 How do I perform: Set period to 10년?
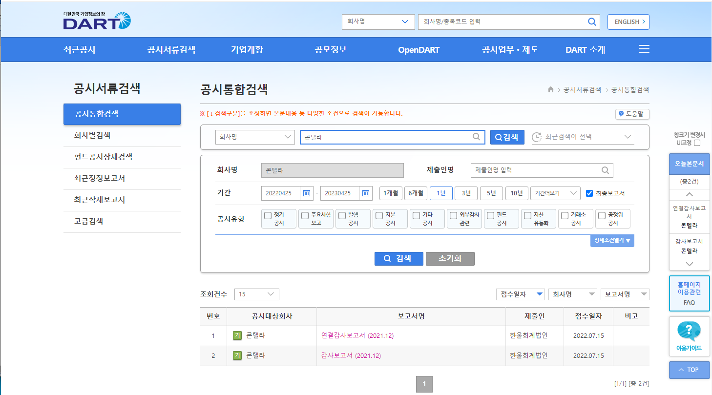(517, 193)
